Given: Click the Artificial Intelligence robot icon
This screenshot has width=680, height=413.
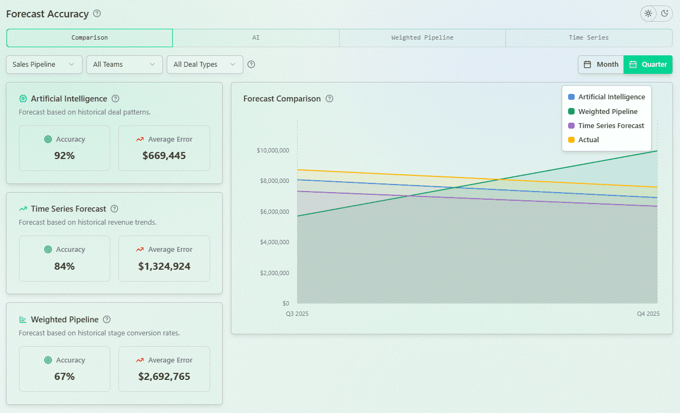Looking at the screenshot, I should (23, 99).
